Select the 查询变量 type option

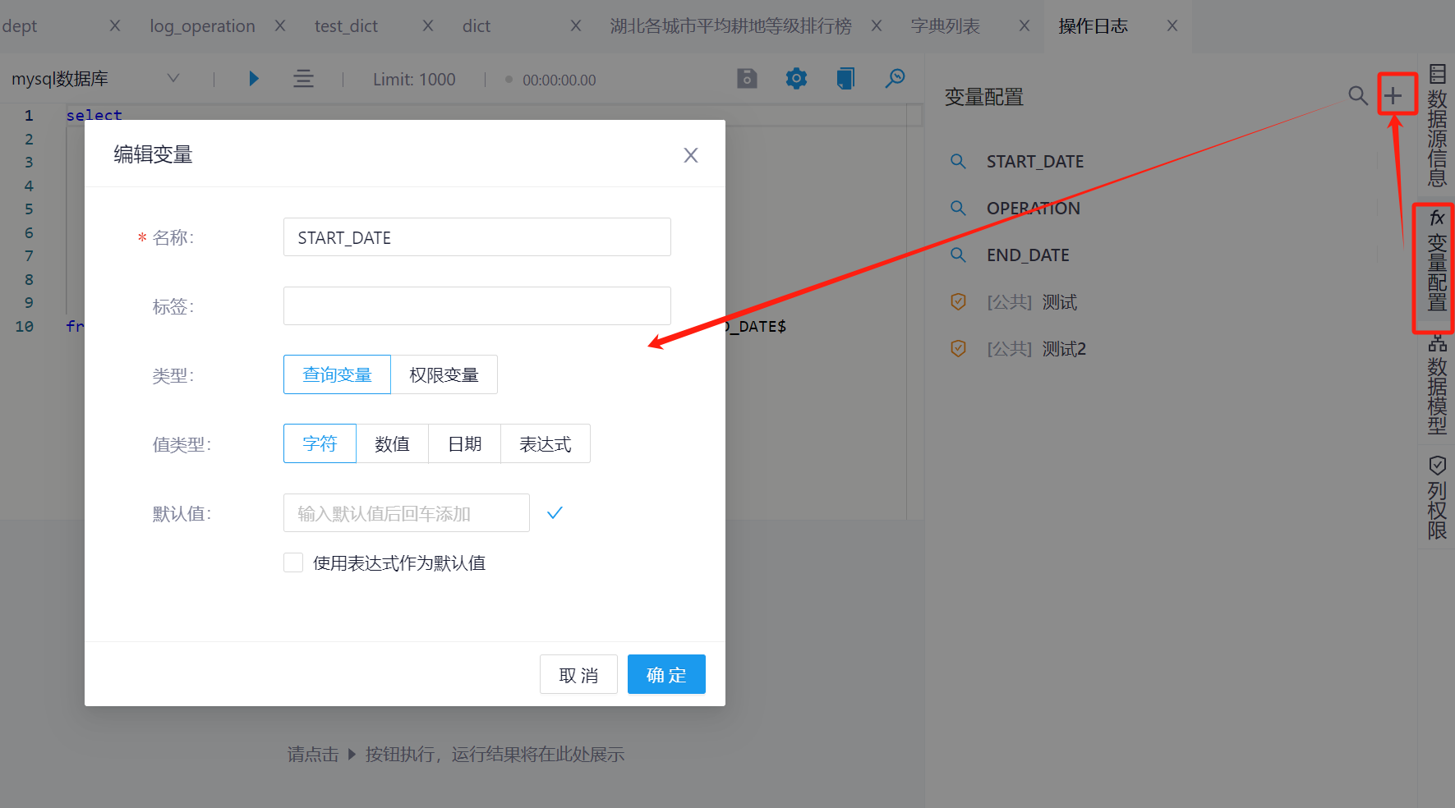point(337,374)
